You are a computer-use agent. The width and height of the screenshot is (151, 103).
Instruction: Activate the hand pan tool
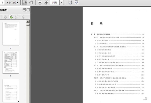[x=31, y=3]
